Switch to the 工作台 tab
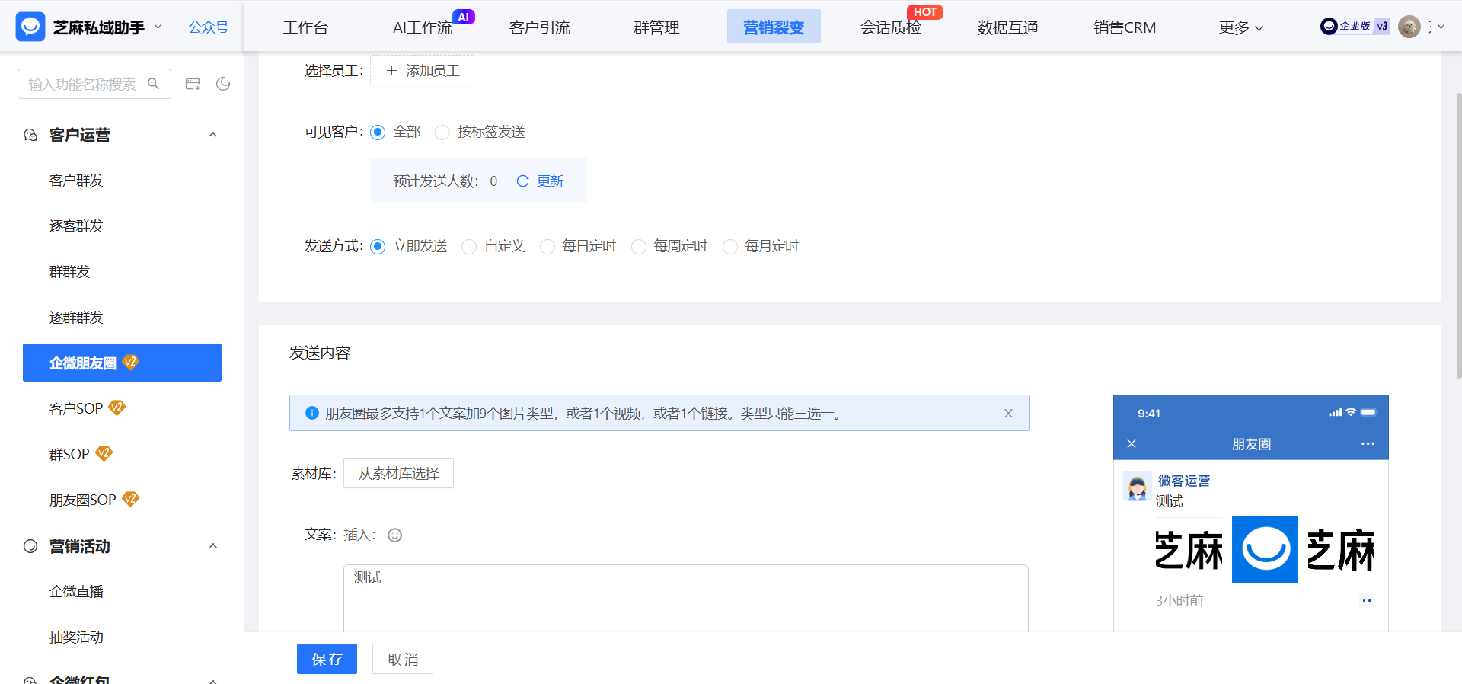The height and width of the screenshot is (684, 1462). tap(305, 27)
